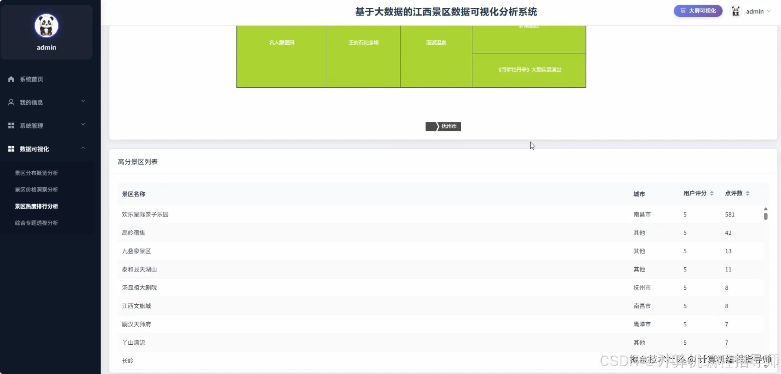Click the table scroll-up arrow
This screenshot has width=781, height=374.
[x=766, y=209]
